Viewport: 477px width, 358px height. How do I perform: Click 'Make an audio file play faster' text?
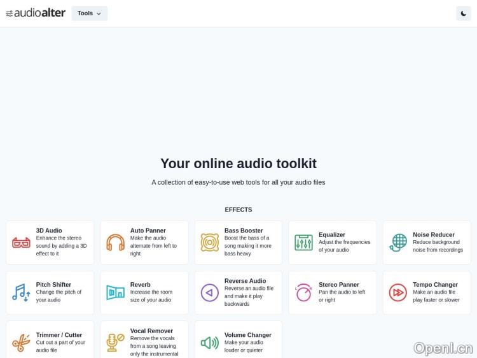(x=436, y=296)
